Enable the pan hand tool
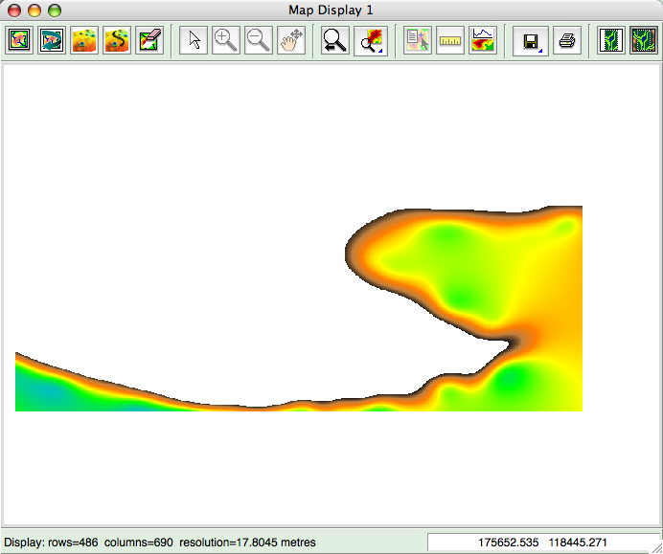This screenshot has width=663, height=554. click(x=291, y=40)
